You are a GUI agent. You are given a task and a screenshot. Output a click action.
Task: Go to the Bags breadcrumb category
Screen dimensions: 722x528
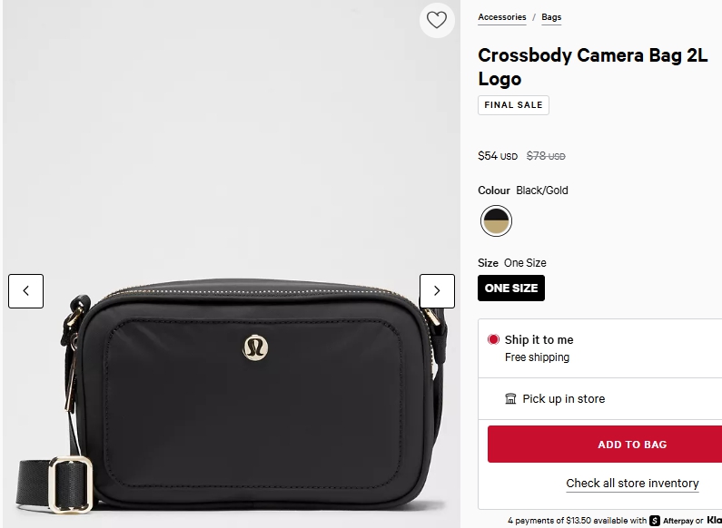tap(551, 17)
